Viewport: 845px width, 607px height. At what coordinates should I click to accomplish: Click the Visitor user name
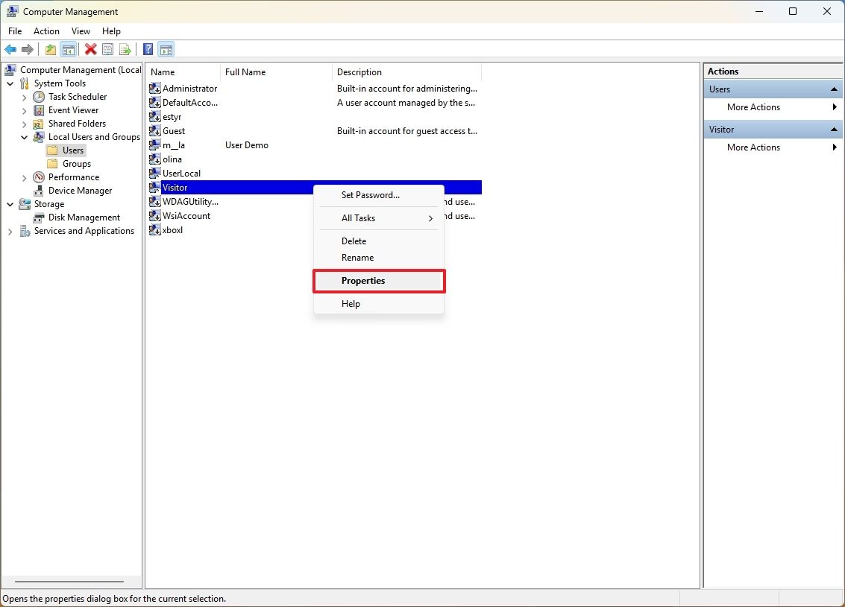point(175,188)
